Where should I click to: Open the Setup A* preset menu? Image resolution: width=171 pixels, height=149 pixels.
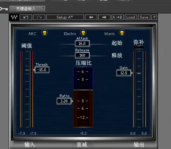[x=65, y=17]
